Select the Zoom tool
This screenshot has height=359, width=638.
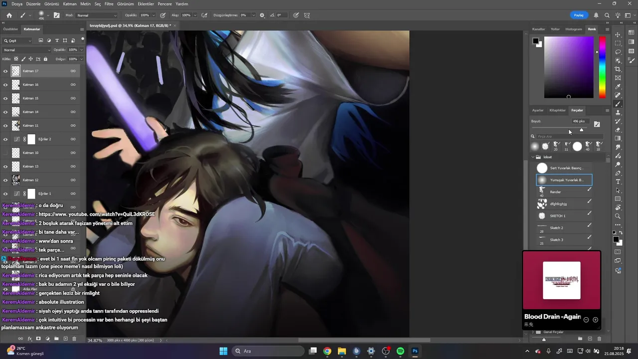point(618,216)
